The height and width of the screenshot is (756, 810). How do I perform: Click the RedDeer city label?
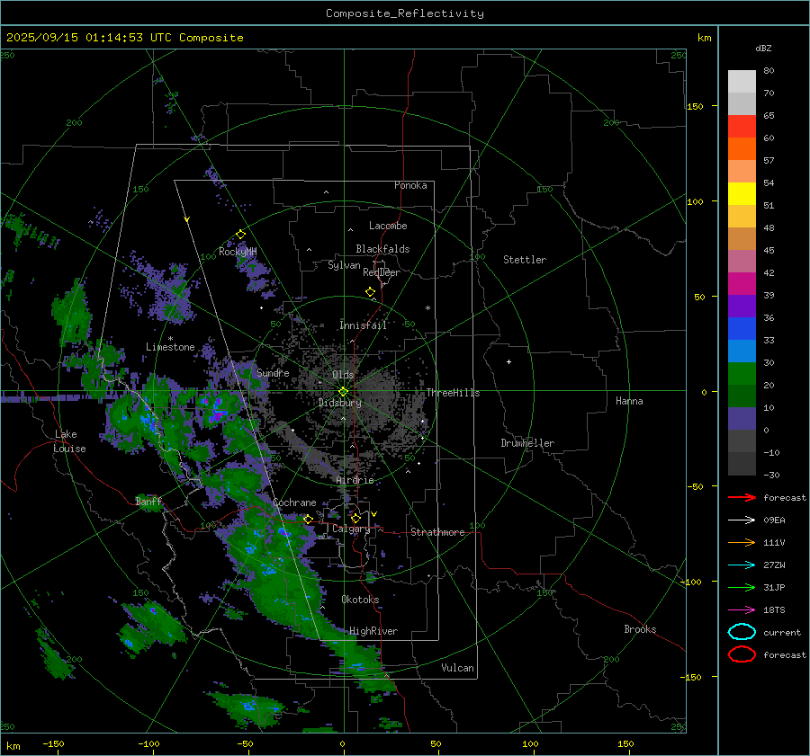[x=382, y=272]
